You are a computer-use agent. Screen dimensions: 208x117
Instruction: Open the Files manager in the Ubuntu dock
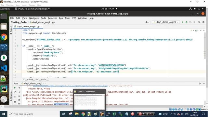tap(4, 27)
